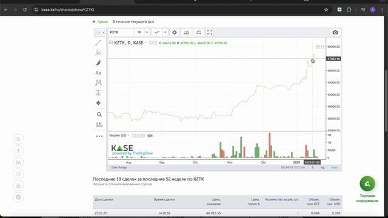
Task: Toggle chart fullscreen mode
Action: (210, 32)
